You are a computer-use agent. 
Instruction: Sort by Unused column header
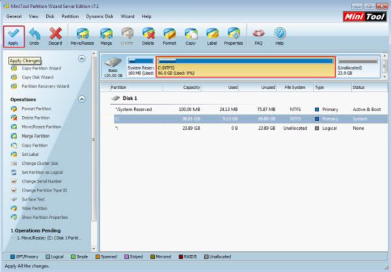point(258,88)
